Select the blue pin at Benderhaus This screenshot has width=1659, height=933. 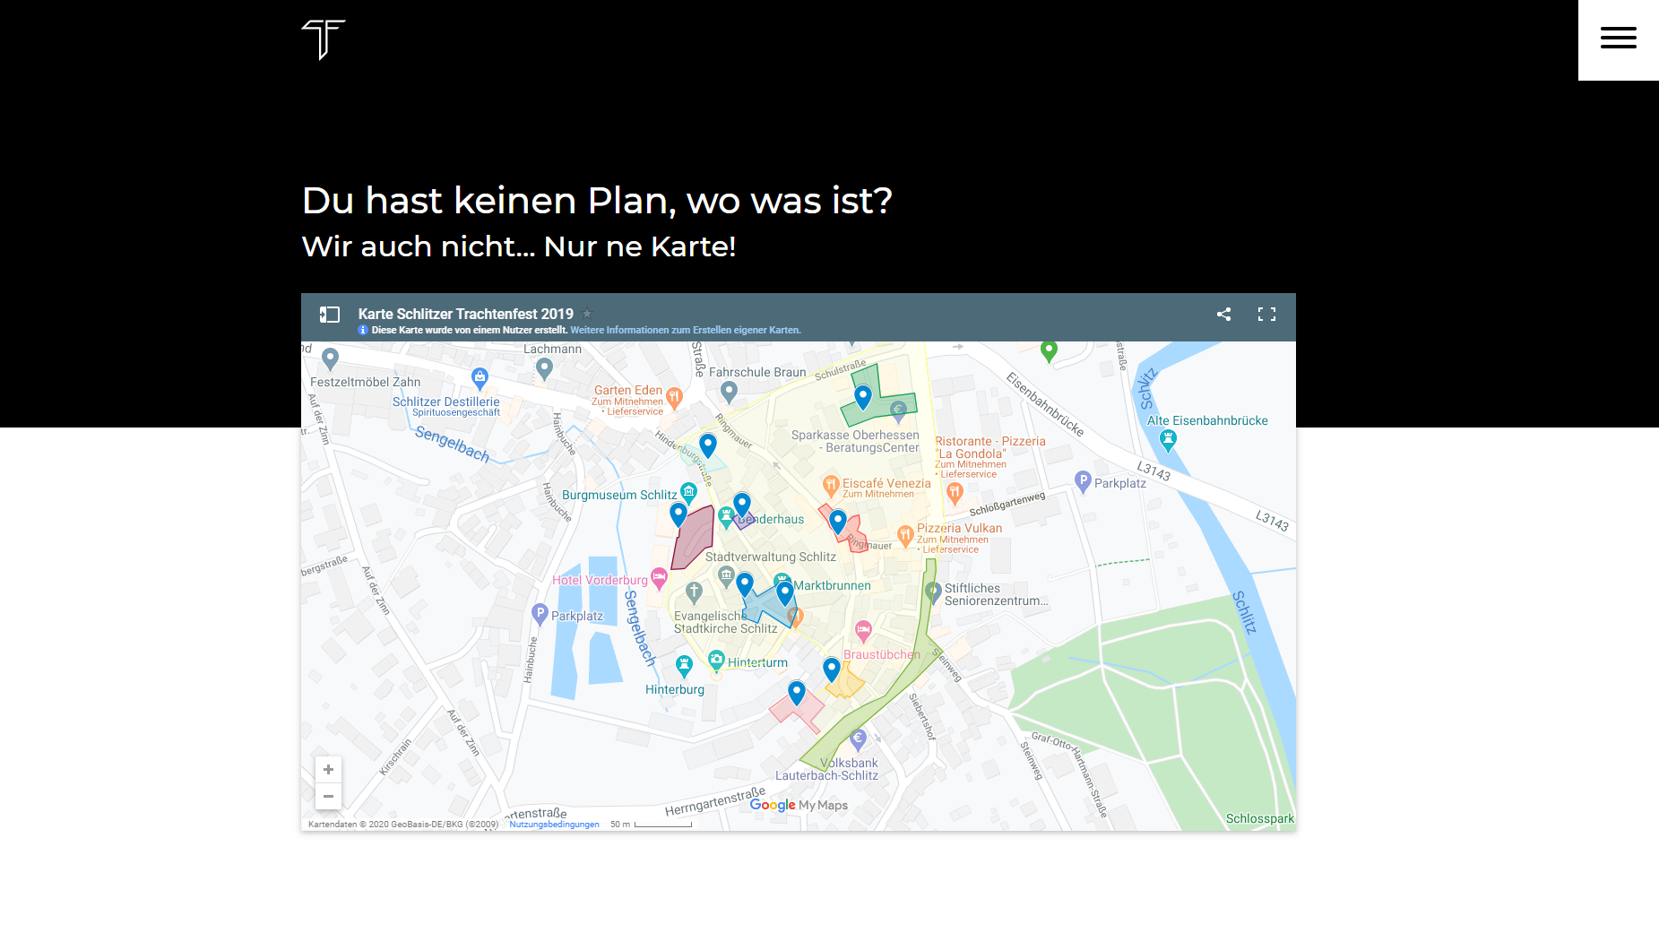tap(742, 505)
